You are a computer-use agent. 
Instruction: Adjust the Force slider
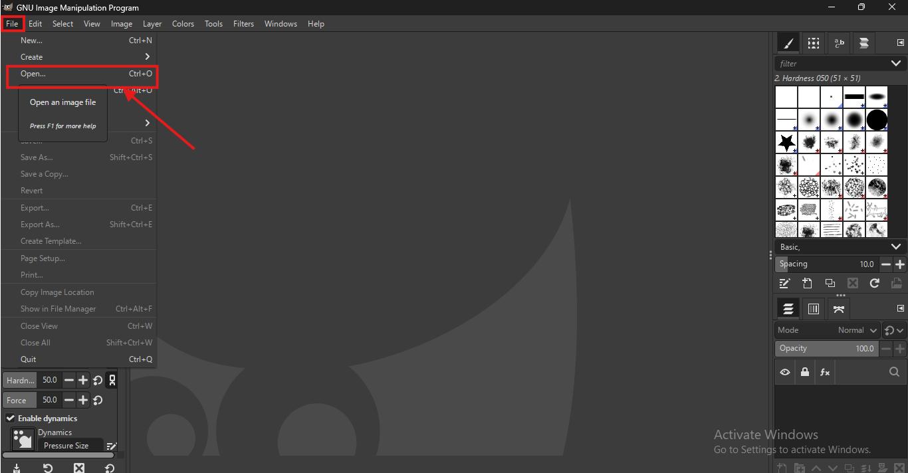coord(31,400)
